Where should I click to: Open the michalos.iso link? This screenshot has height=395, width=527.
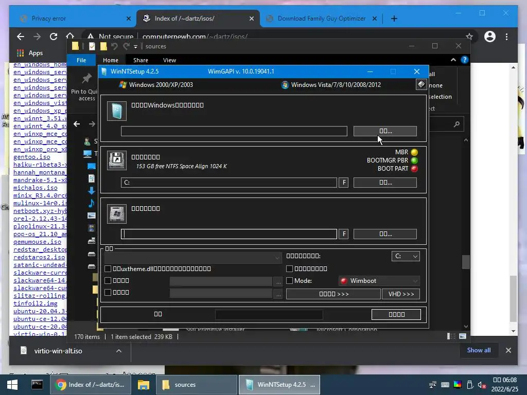[x=36, y=188]
